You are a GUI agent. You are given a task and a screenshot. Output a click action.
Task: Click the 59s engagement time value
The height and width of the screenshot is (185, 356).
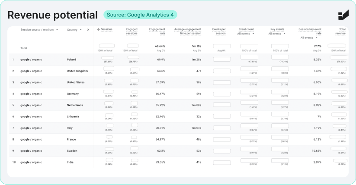click(x=199, y=94)
